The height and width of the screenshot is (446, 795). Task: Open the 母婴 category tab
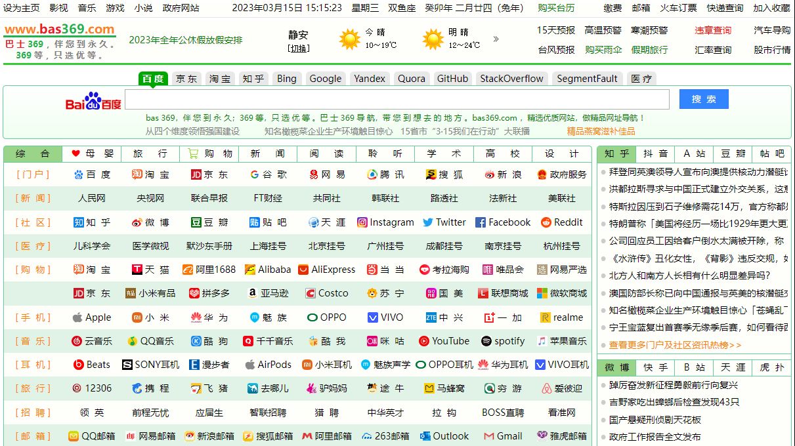[92, 153]
